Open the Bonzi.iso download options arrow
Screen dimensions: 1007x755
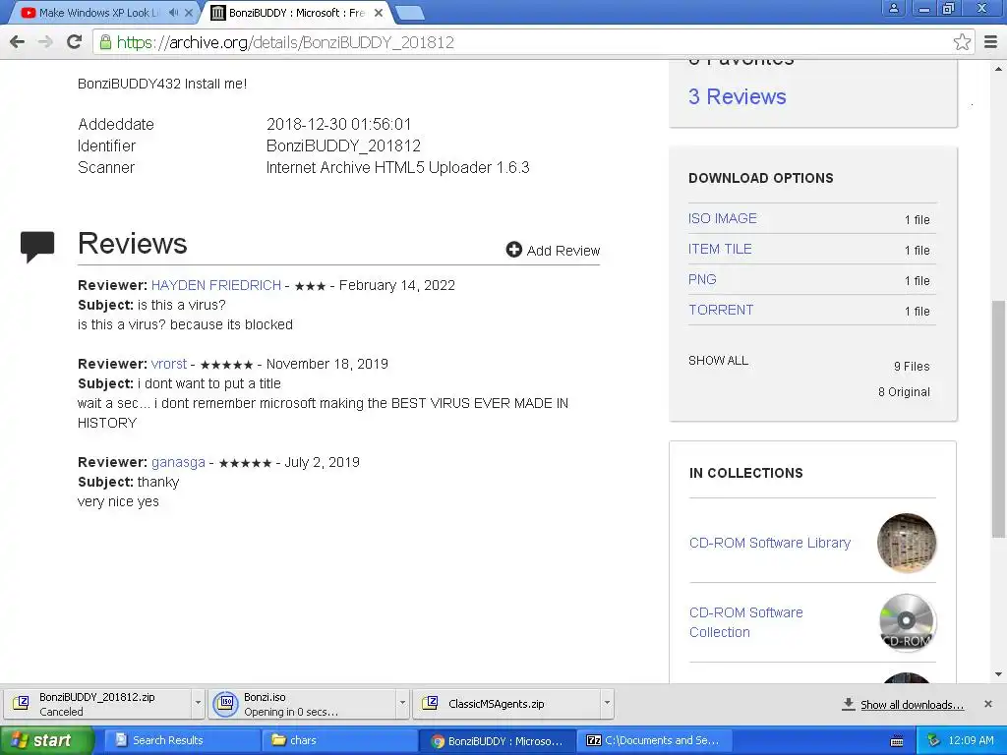[402, 703]
